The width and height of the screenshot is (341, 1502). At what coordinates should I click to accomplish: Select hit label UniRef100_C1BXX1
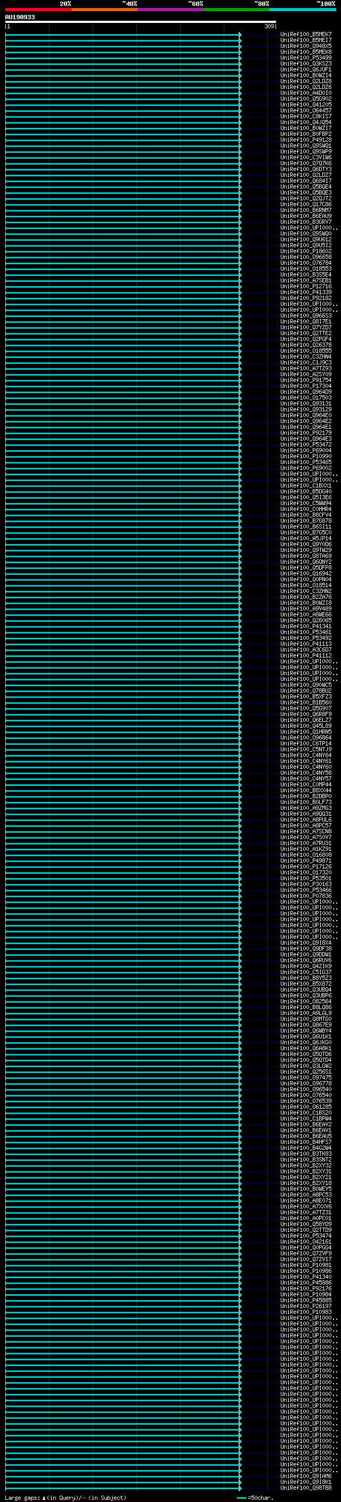(x=306, y=486)
